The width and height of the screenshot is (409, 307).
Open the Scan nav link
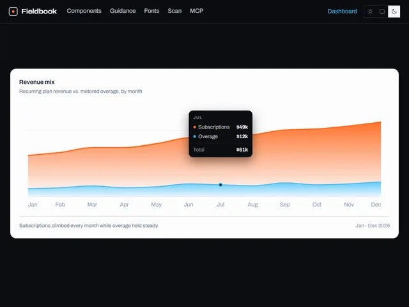[174, 11]
